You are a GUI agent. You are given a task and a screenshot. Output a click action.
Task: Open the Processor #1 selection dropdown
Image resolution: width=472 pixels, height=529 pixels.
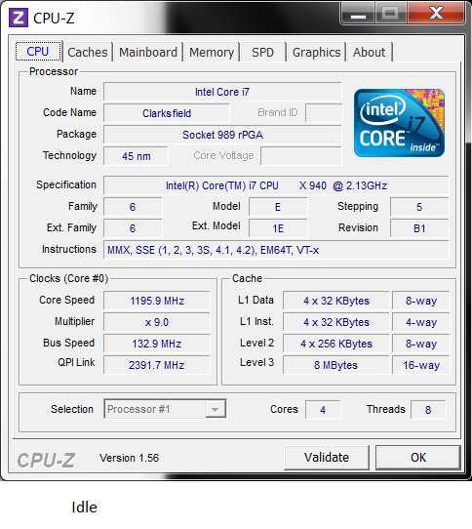pyautogui.click(x=165, y=409)
